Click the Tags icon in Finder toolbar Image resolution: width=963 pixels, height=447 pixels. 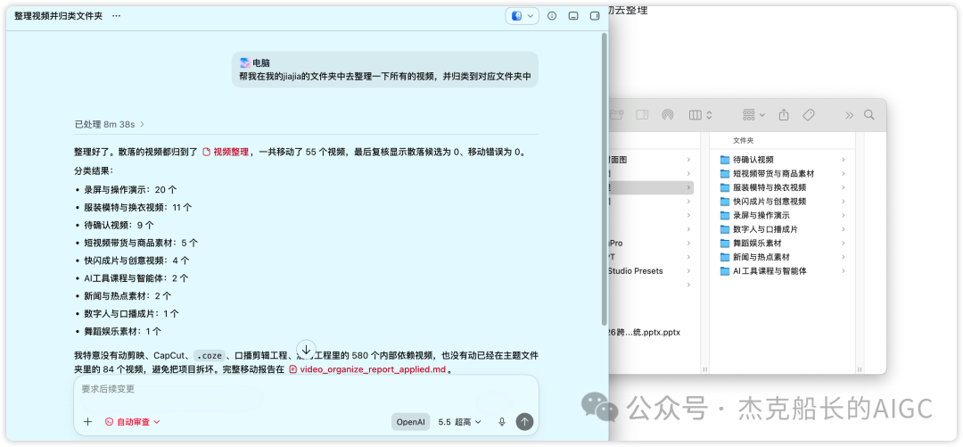coord(809,115)
